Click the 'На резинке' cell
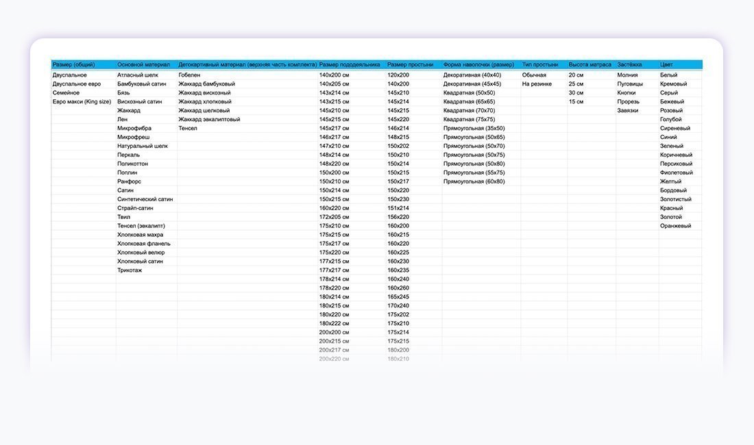 pyautogui.click(x=537, y=84)
